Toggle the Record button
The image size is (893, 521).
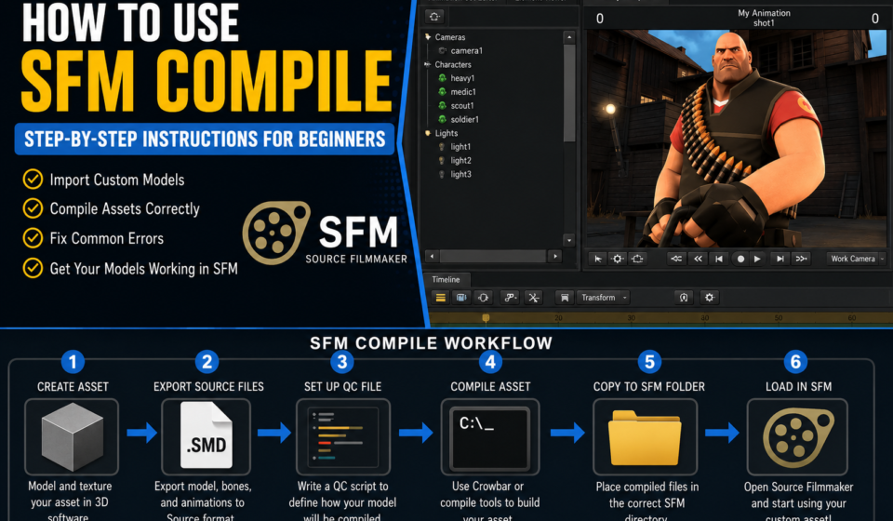point(740,259)
